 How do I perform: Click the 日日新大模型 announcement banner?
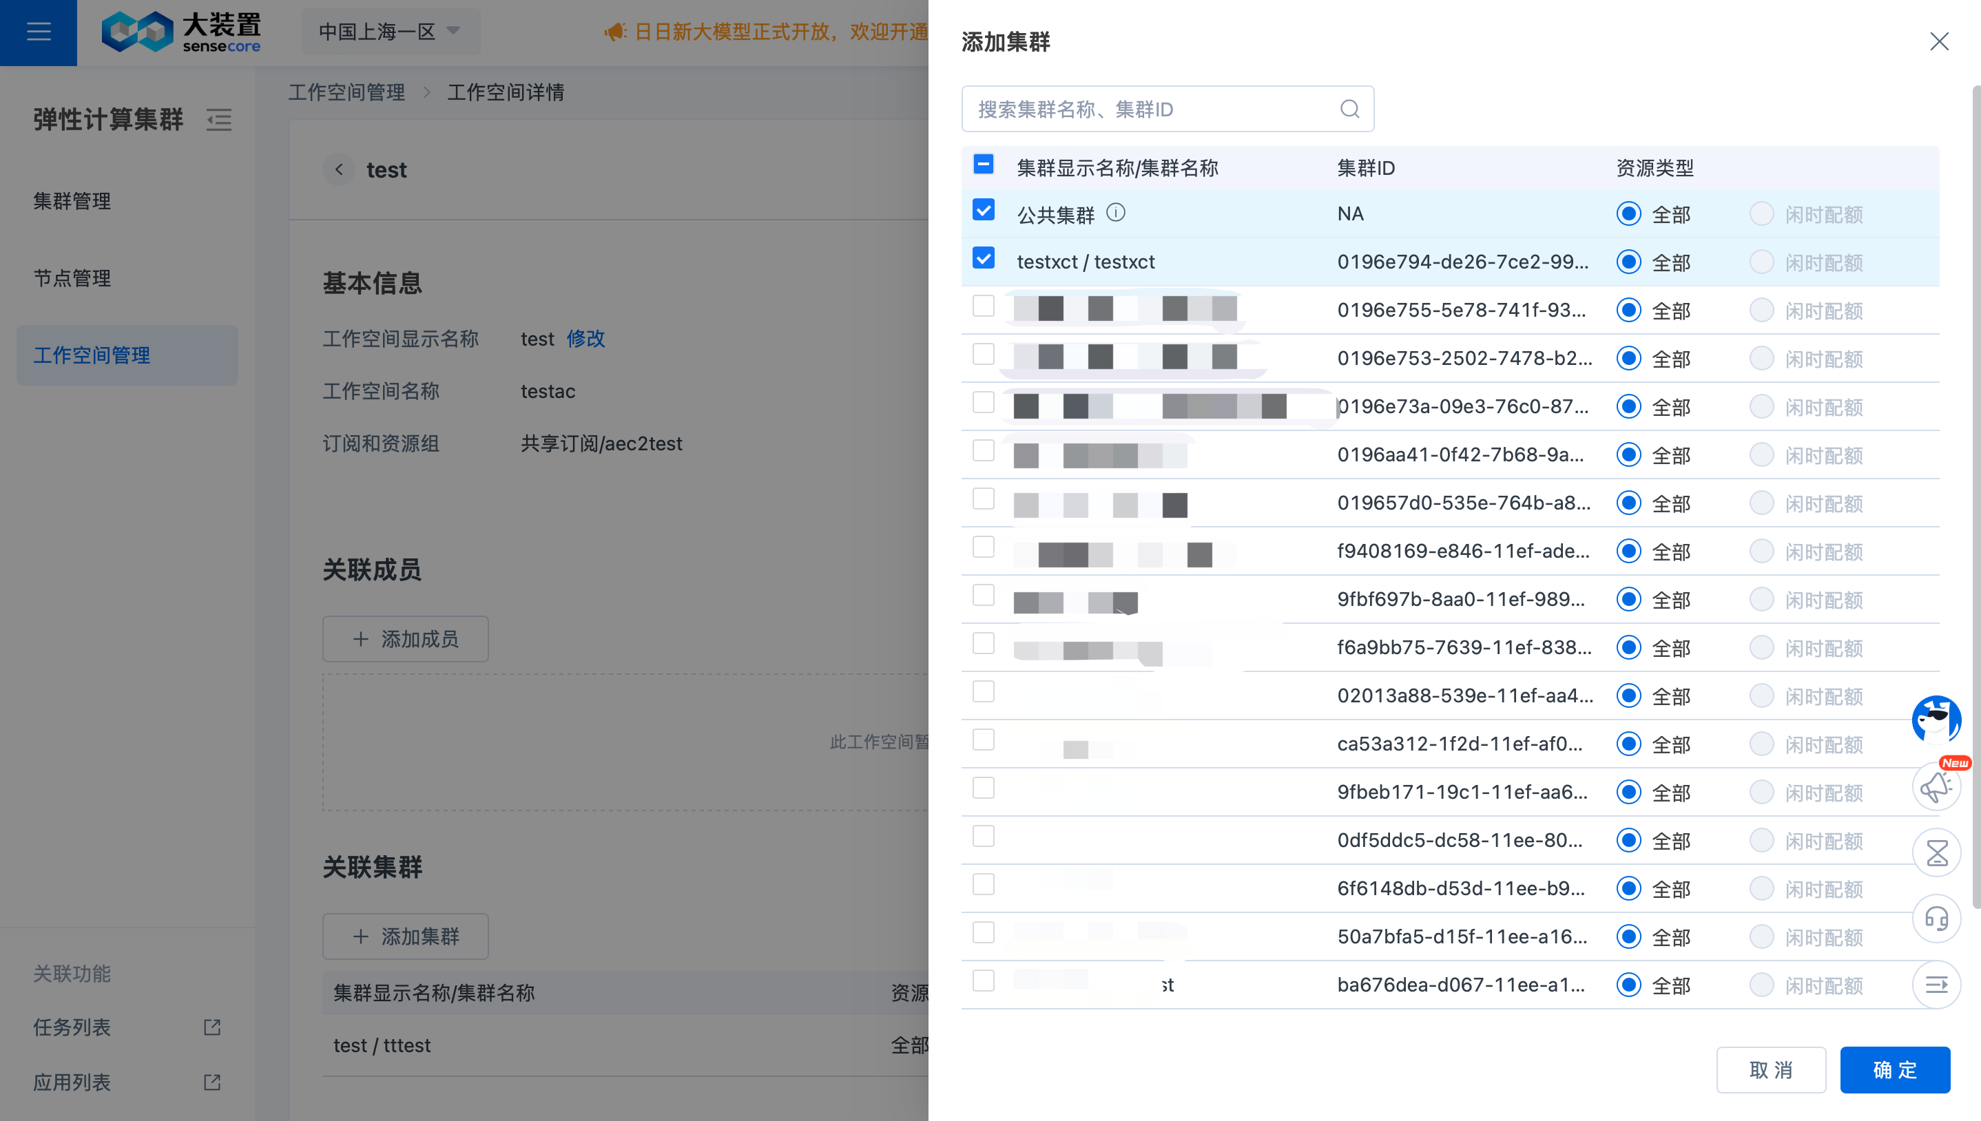coord(782,32)
